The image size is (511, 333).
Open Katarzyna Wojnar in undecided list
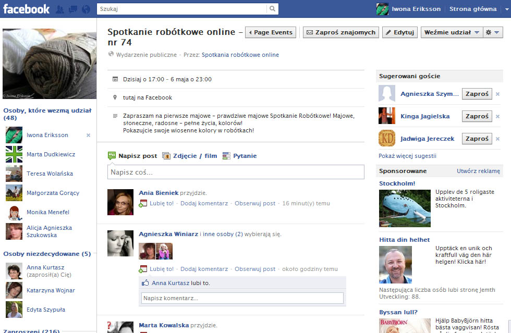pos(51,290)
